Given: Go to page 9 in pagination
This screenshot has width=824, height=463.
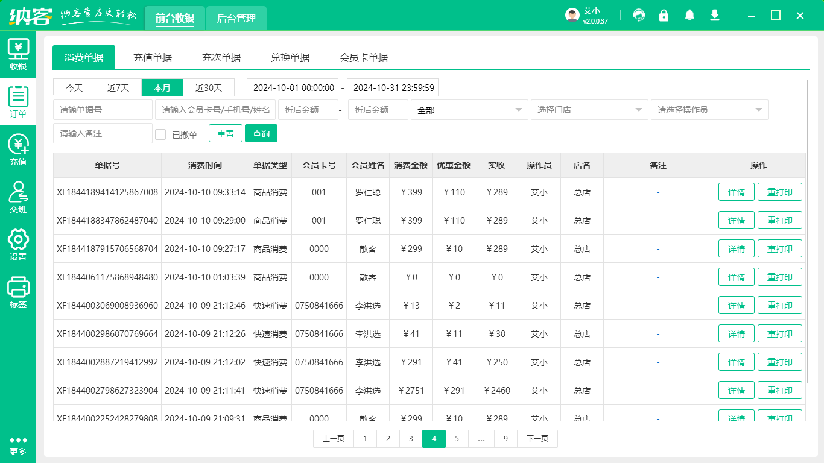Looking at the screenshot, I should click(x=505, y=439).
